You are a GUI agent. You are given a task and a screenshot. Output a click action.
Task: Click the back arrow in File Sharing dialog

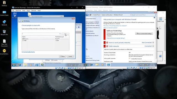click(20, 21)
